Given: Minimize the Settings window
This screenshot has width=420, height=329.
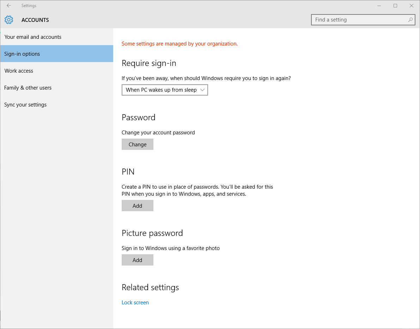Looking at the screenshot, I should tap(379, 6).
